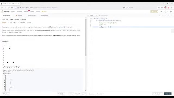The height and width of the screenshot is (98, 174).
Task: Click the browser Search field
Action: [141, 8]
